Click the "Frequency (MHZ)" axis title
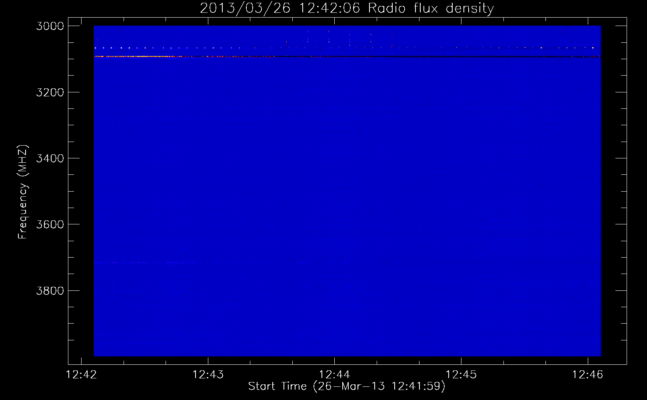Viewport: 647px width, 400px height. [x=23, y=192]
